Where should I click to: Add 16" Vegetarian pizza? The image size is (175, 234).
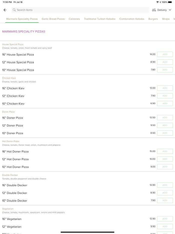tap(165, 219)
